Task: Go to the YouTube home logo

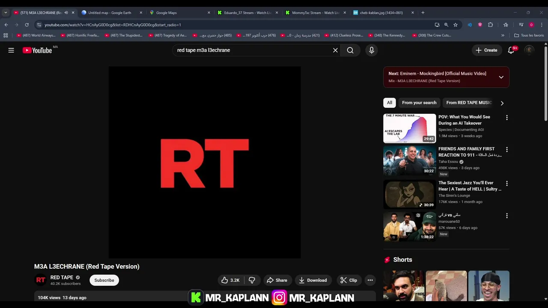Action: [37, 50]
